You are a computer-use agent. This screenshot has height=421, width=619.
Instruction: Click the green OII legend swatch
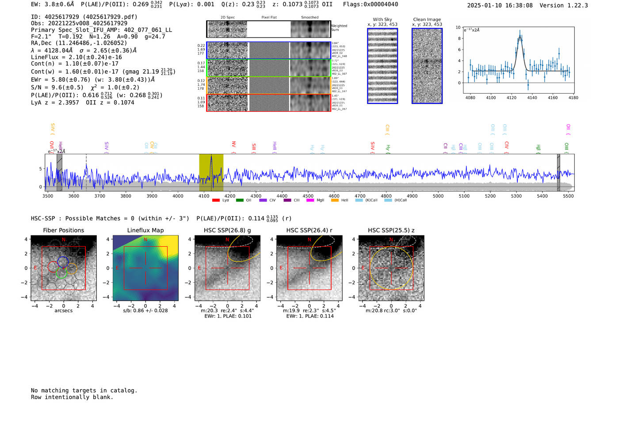pos(240,200)
